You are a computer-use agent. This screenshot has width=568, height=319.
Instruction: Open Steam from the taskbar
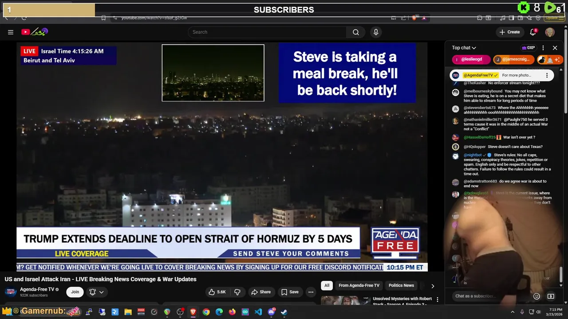284,312
